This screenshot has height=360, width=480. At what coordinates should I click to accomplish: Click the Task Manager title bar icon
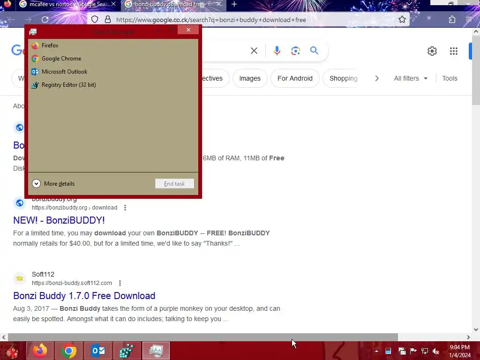coord(33,31)
